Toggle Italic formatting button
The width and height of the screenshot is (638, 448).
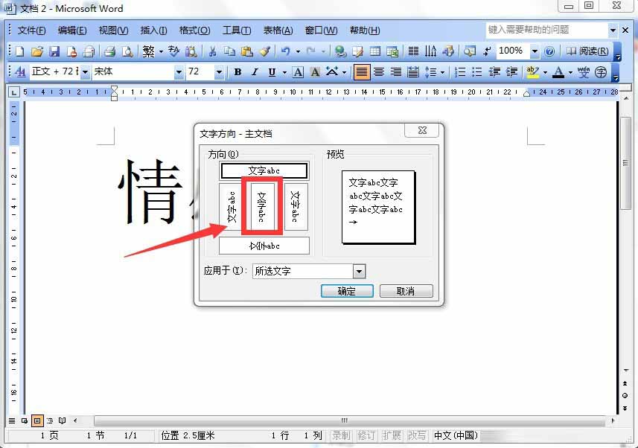coord(255,72)
